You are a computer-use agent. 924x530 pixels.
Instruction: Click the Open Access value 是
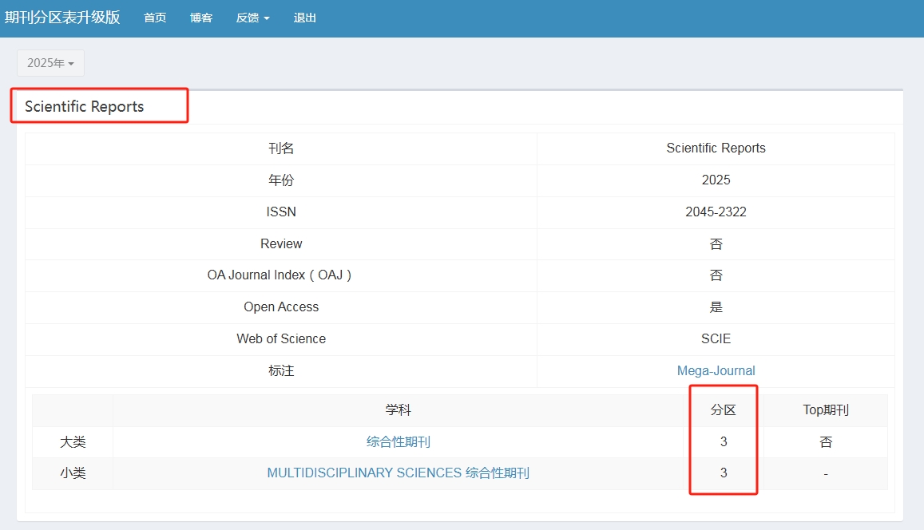tap(716, 307)
